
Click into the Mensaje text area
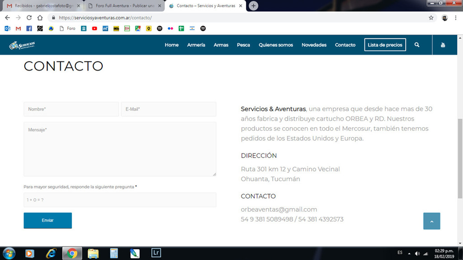(120, 149)
